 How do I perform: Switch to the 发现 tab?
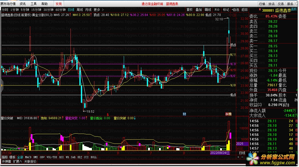[x=59, y=4]
